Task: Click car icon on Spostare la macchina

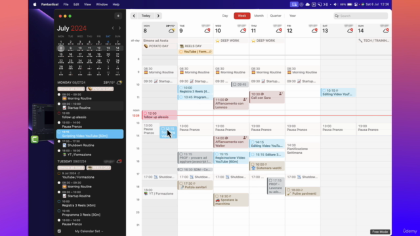Action: pyautogui.click(x=217, y=200)
